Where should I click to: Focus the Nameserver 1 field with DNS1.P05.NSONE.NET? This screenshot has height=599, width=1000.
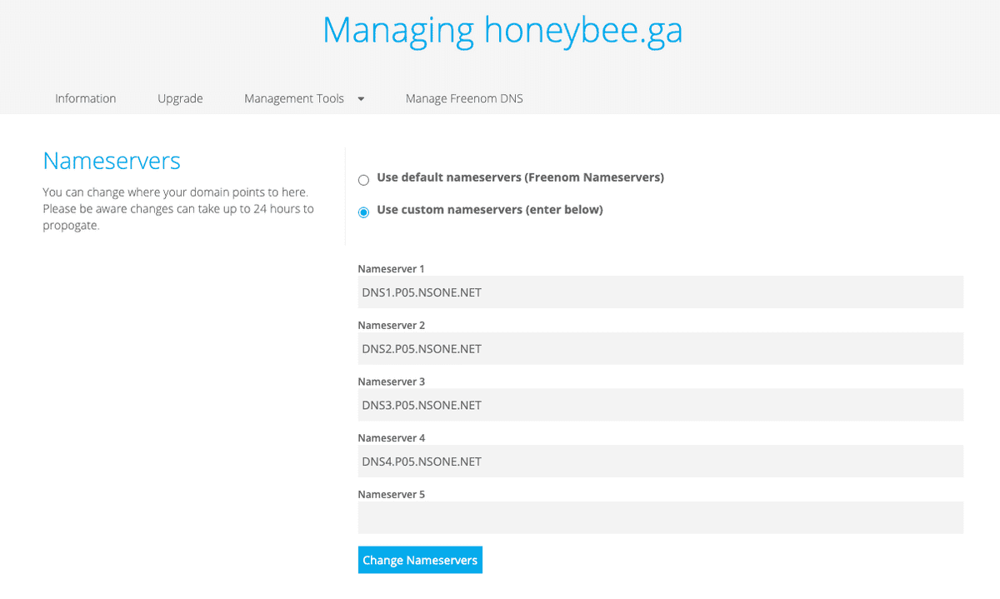(660, 292)
